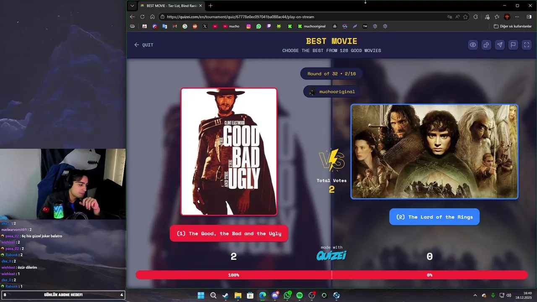The image size is (537, 302).
Task: Click the muchooriginal channel badge
Action: pyautogui.click(x=332, y=91)
